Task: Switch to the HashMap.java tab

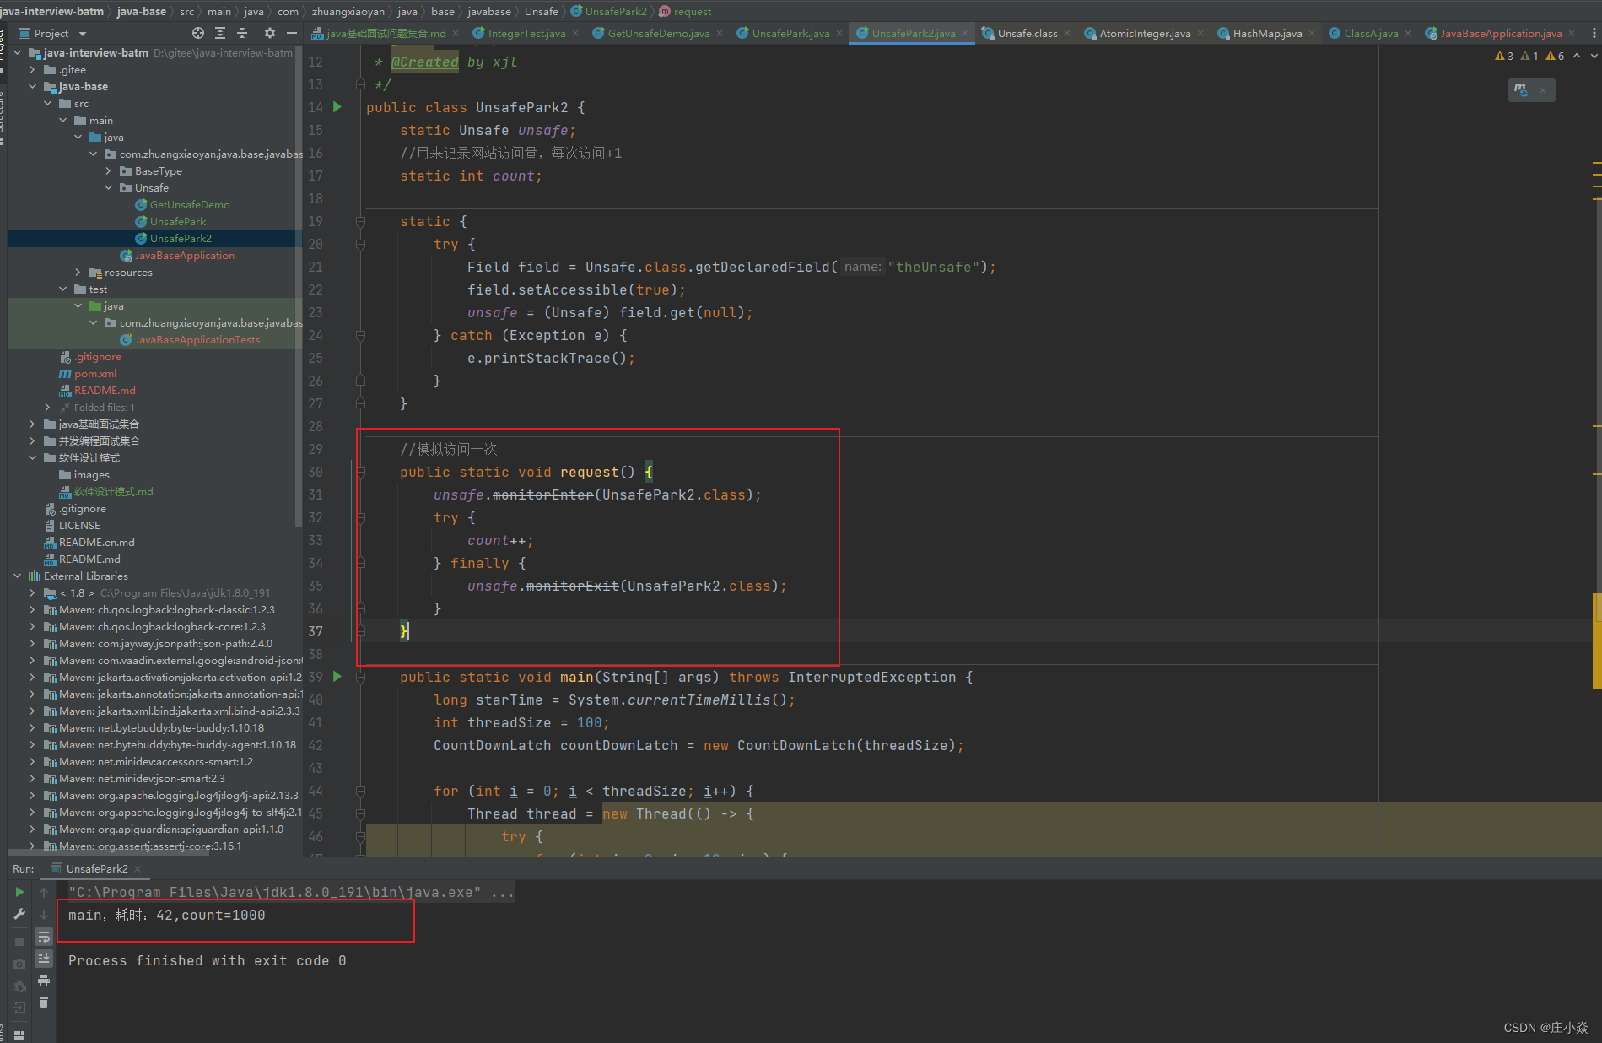Action: [x=1267, y=34]
